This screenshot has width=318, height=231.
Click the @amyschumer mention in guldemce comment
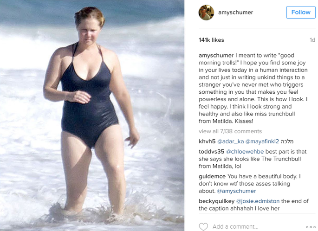coord(236,191)
